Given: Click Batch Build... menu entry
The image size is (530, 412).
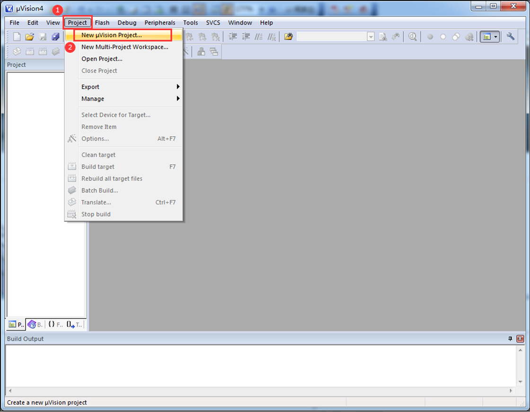Looking at the screenshot, I should (124, 190).
